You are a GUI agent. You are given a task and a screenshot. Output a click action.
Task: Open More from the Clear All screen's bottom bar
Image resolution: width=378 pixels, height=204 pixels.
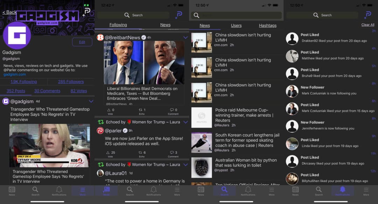click(x=366, y=191)
